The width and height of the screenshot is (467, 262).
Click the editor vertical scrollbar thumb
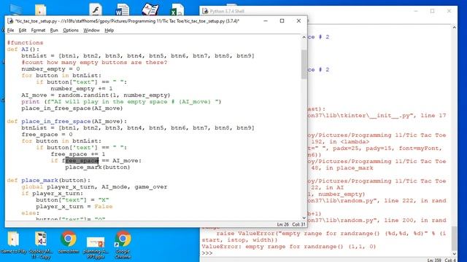[x=304, y=64]
